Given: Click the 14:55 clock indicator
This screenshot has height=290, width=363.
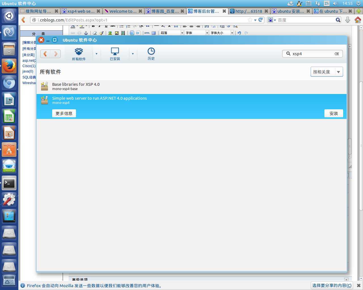Looking at the screenshot, I should [x=347, y=3].
